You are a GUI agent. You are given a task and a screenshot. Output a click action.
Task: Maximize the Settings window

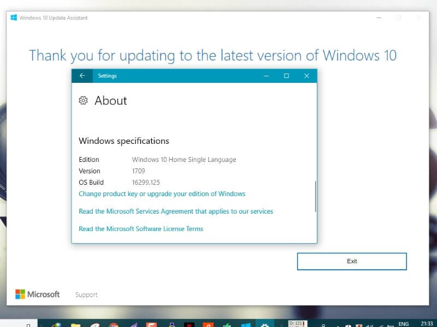286,76
